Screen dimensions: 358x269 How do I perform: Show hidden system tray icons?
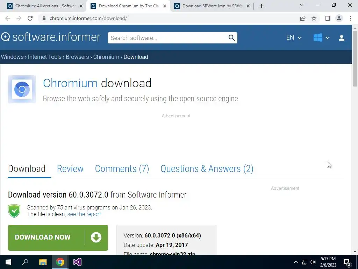[296, 262]
